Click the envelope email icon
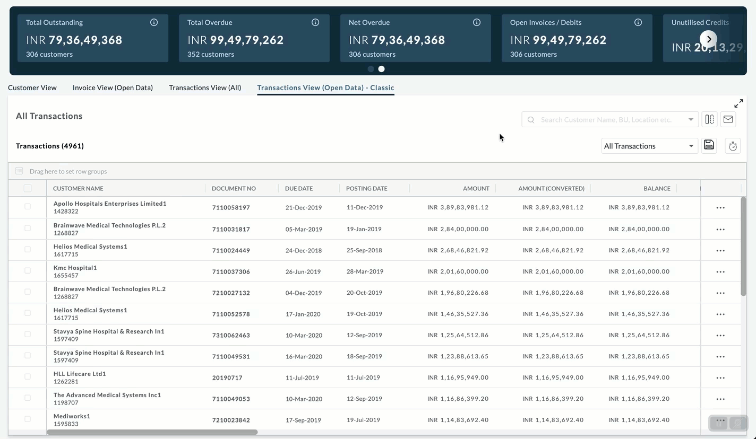Viewport: 756px width, 439px height. (x=728, y=119)
